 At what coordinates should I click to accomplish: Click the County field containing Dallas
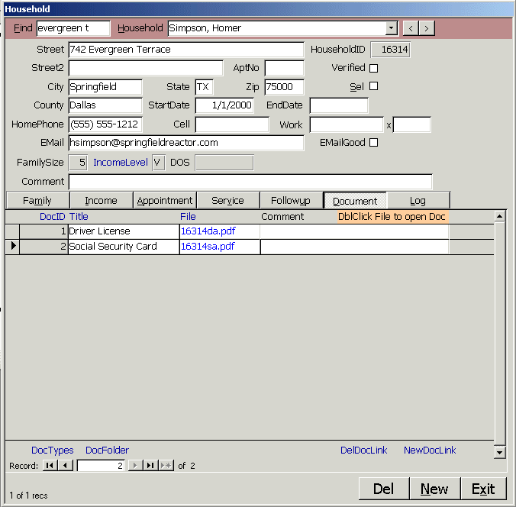105,105
